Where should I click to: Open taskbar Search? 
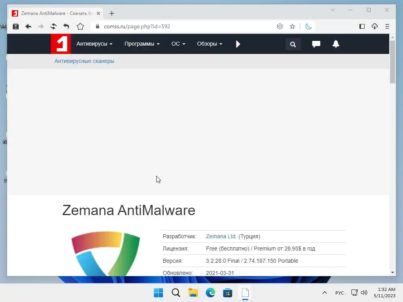click(176, 293)
